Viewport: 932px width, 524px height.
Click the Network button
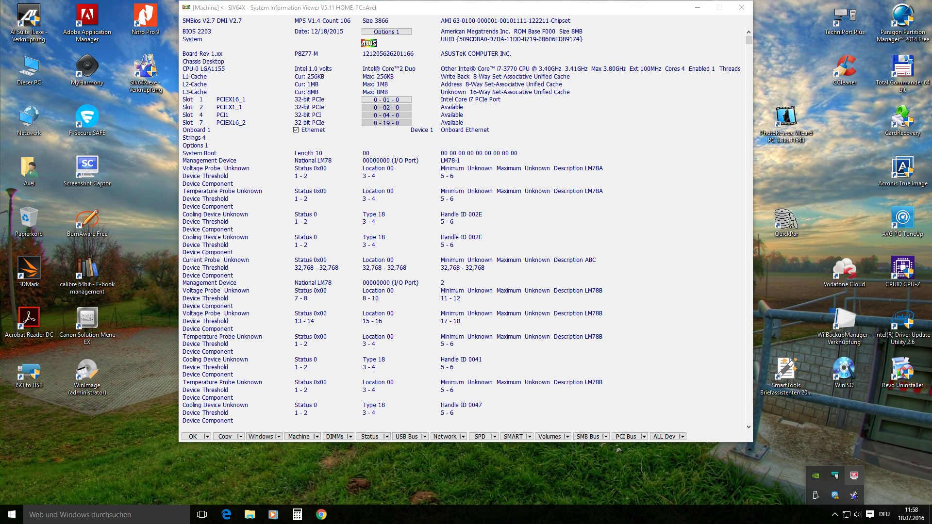click(x=444, y=437)
